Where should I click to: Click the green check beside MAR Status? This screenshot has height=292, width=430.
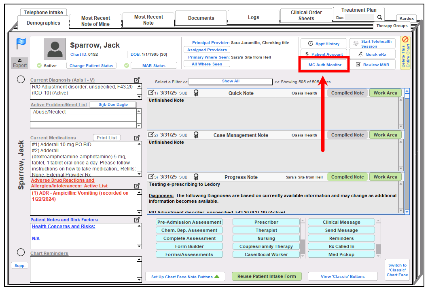(127, 65)
